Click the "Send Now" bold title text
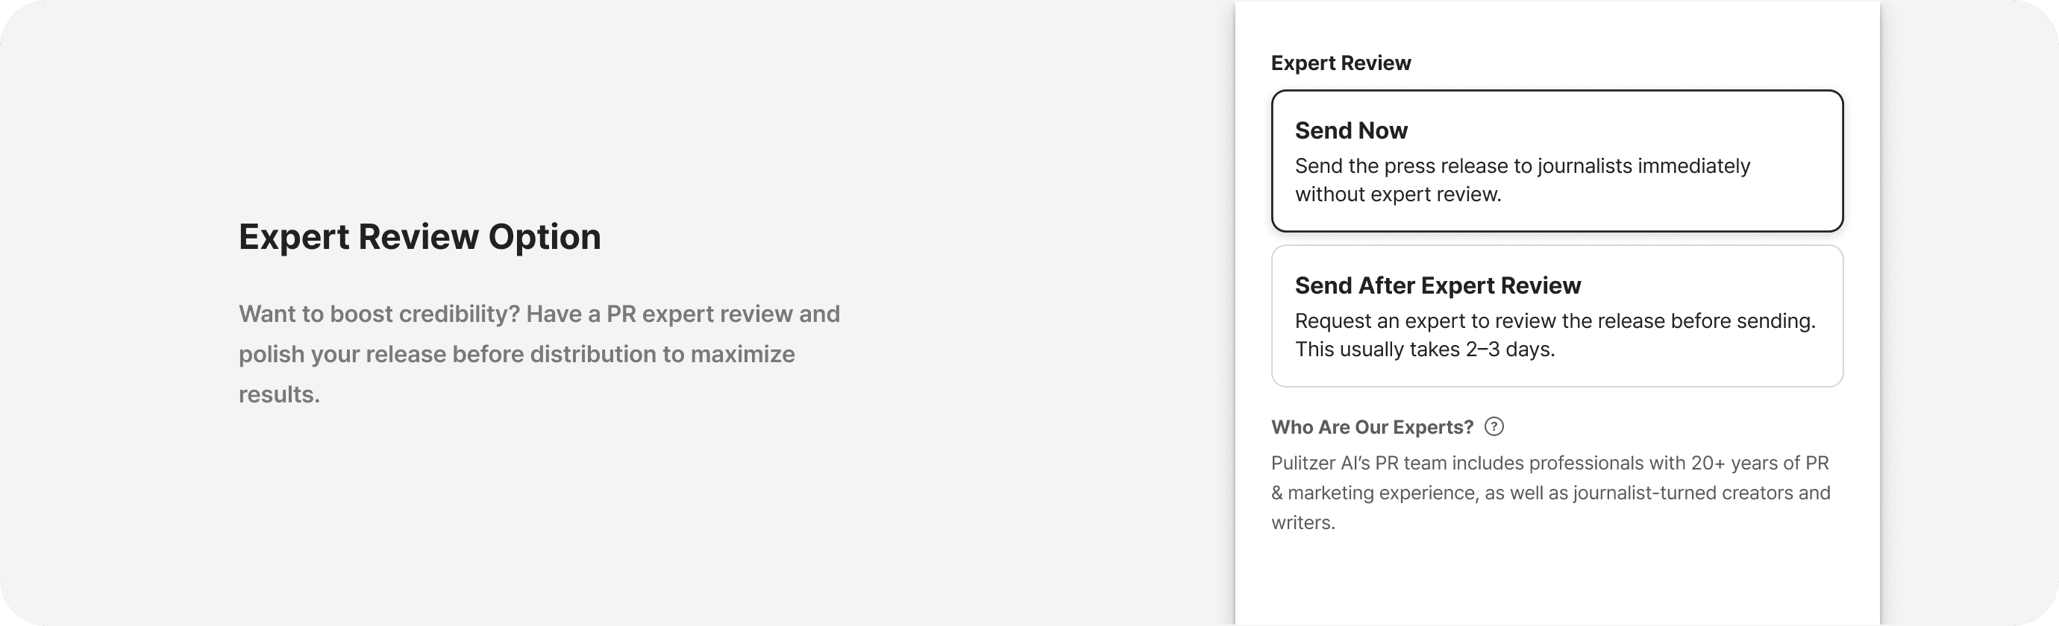Image resolution: width=2059 pixels, height=626 pixels. point(1351,130)
